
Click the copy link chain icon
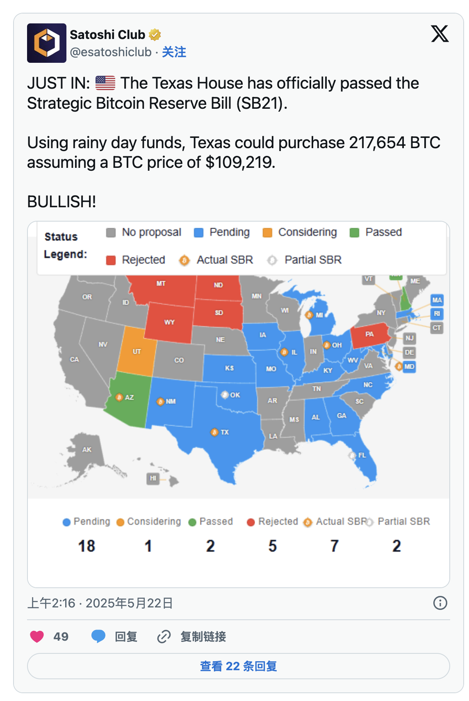point(164,637)
